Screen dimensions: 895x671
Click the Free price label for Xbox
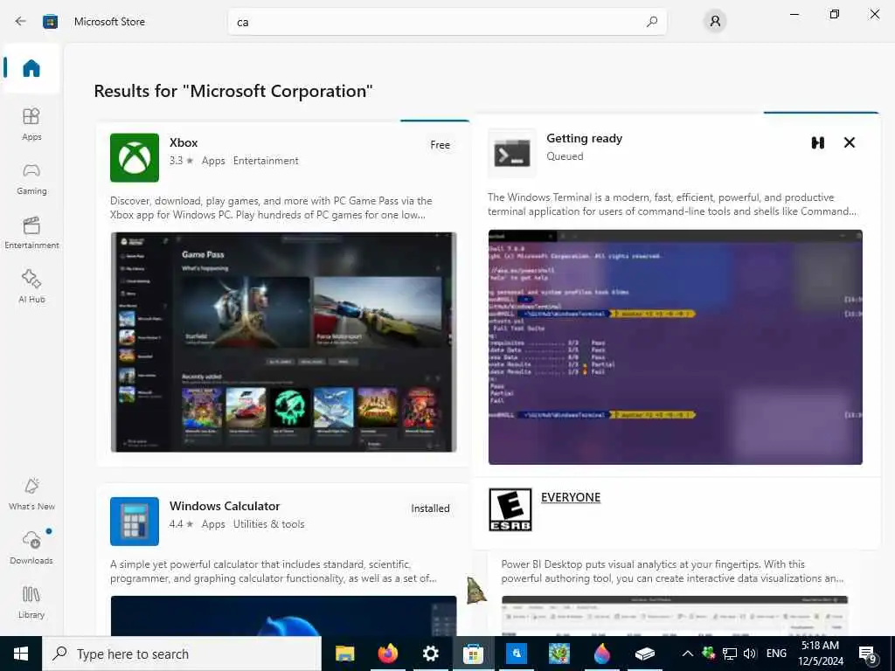[441, 145]
